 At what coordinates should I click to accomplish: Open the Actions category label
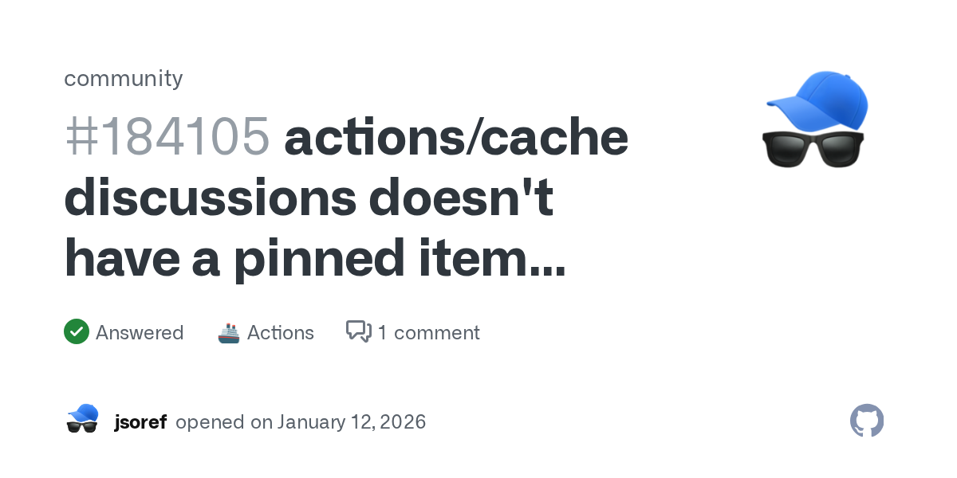(281, 332)
